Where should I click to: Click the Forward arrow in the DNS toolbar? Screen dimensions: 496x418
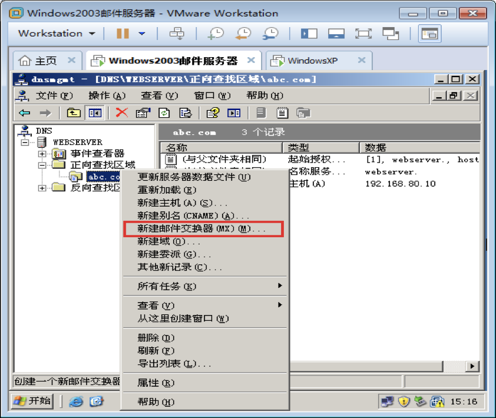pyautogui.click(x=45, y=112)
